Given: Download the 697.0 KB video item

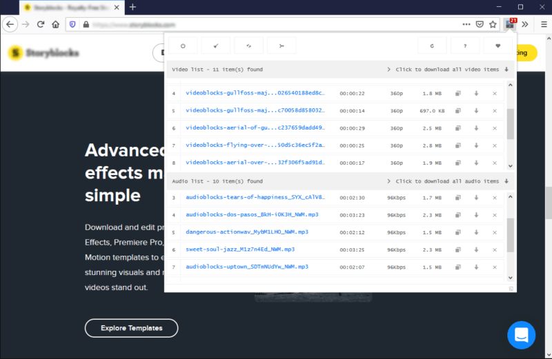Looking at the screenshot, I should click(476, 111).
